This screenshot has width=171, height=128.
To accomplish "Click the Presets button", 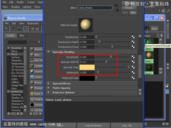I will [129, 8].
